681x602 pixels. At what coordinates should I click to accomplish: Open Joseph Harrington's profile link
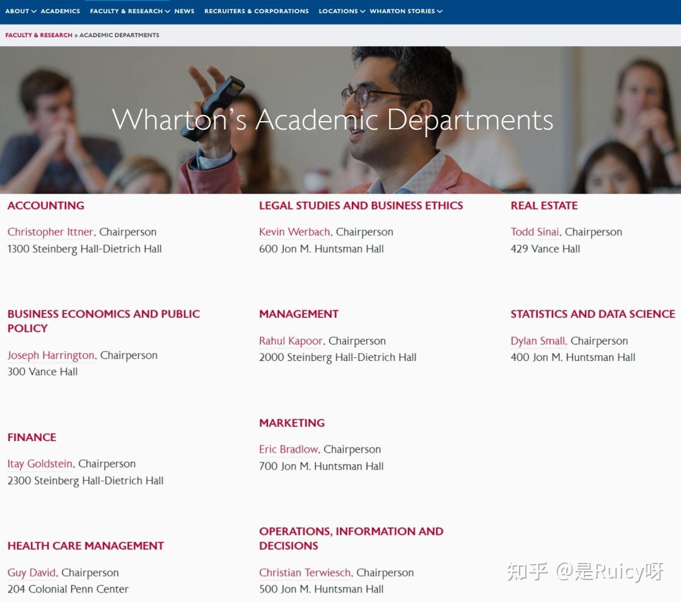click(x=51, y=355)
